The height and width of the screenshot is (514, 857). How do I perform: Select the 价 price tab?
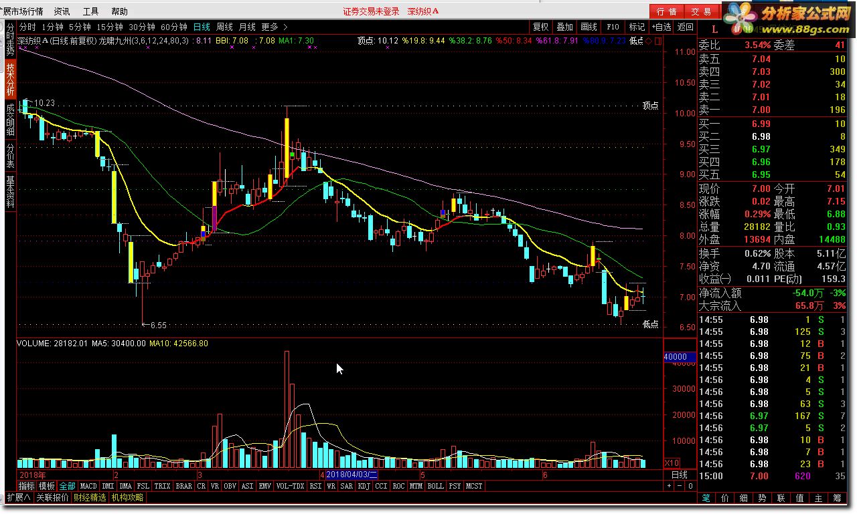[x=725, y=498]
